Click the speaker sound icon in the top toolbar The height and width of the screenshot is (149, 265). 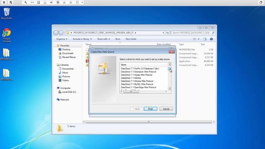(x=51, y=2)
